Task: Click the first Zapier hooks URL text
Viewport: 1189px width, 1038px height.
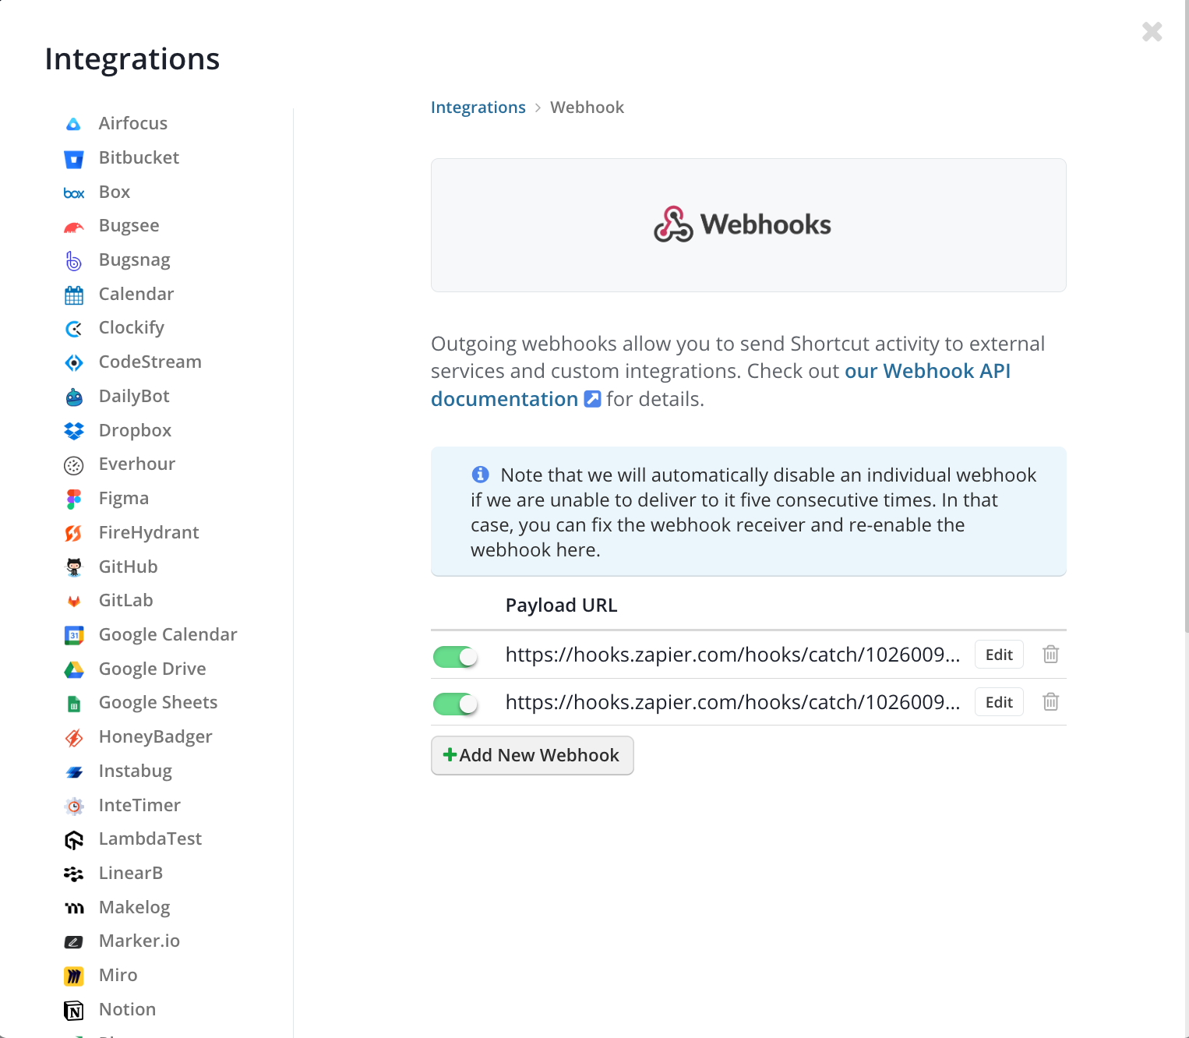Action: click(732, 655)
